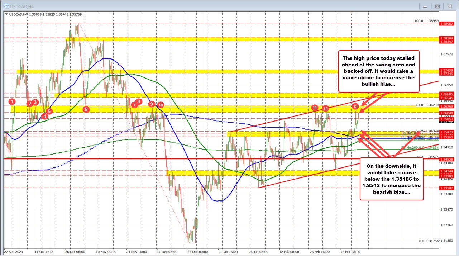459x256 pixels.
Task: Click numbered marker 11 on the rising trendline
Action: tap(315, 107)
